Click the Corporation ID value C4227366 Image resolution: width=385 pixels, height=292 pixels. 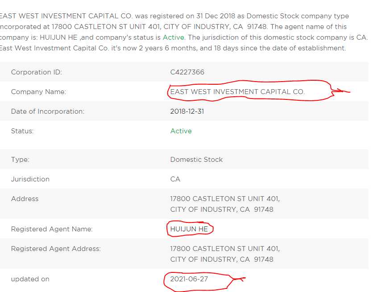tap(187, 72)
